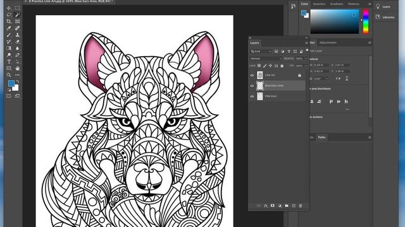Open the layer filter Kind dropdown
The height and width of the screenshot is (227, 405).
(x=261, y=52)
